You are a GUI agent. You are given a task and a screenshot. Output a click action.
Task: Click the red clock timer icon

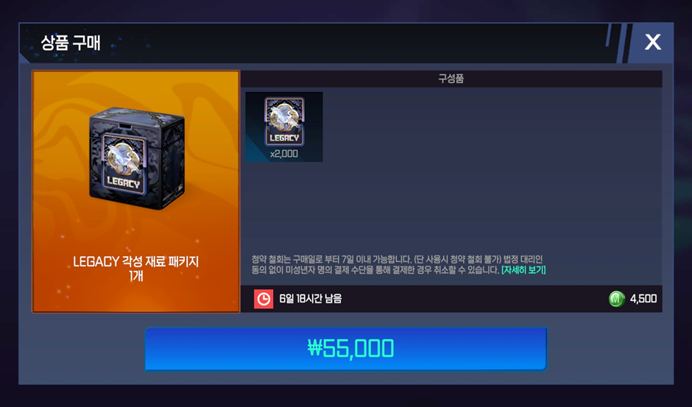(x=264, y=299)
